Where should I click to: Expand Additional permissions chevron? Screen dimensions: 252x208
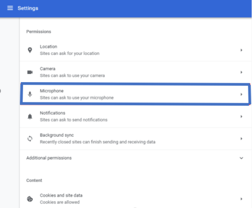pos(241,158)
